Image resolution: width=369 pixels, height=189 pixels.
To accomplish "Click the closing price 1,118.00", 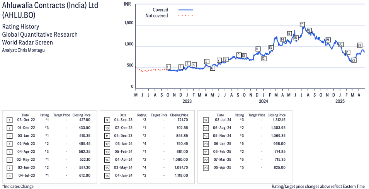I will [182, 175].
